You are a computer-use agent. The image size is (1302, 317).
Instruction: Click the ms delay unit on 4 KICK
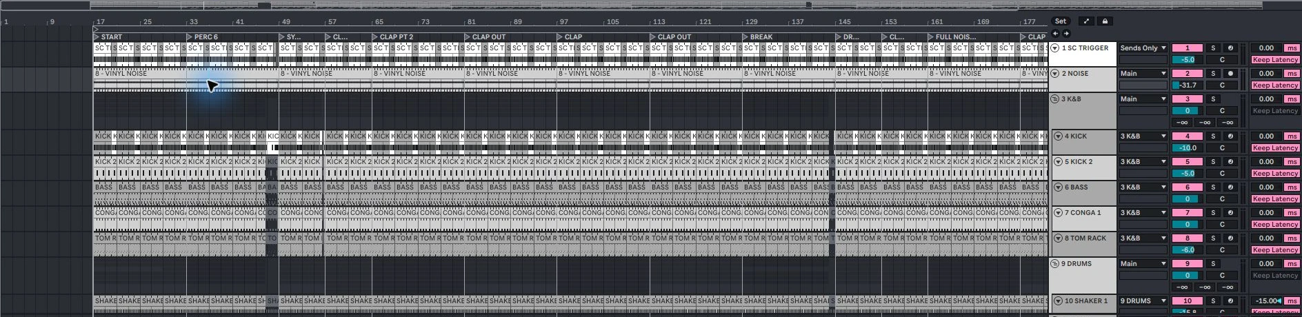pos(1291,136)
